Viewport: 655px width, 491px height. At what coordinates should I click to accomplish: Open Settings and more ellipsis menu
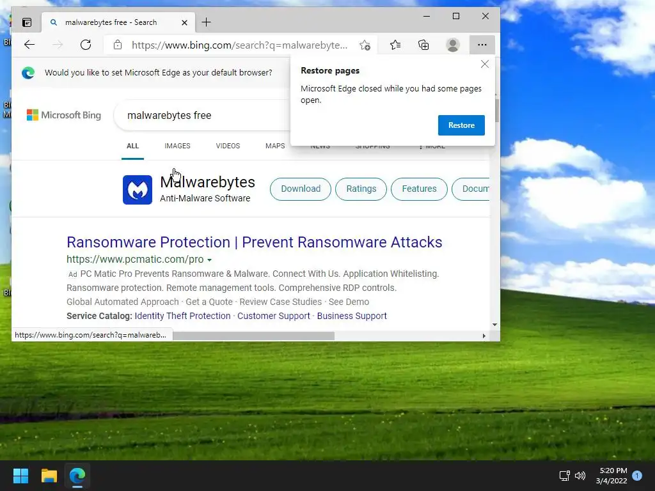(482, 45)
